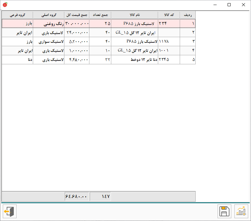Click product name in row ۳
This screenshot has height=221, width=251.
[135, 42]
